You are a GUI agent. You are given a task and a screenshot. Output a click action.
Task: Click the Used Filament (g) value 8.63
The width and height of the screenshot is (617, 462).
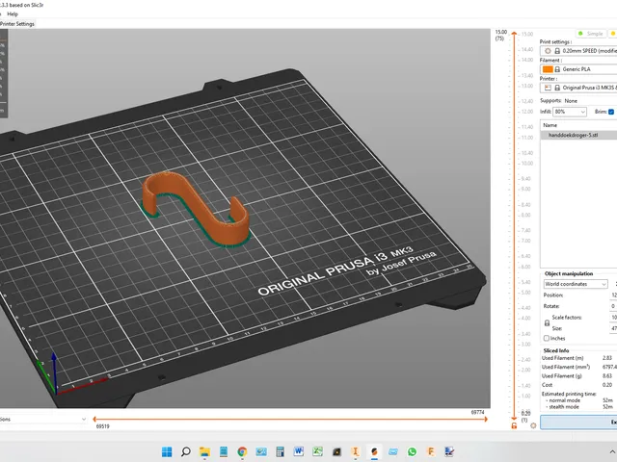[x=607, y=376]
